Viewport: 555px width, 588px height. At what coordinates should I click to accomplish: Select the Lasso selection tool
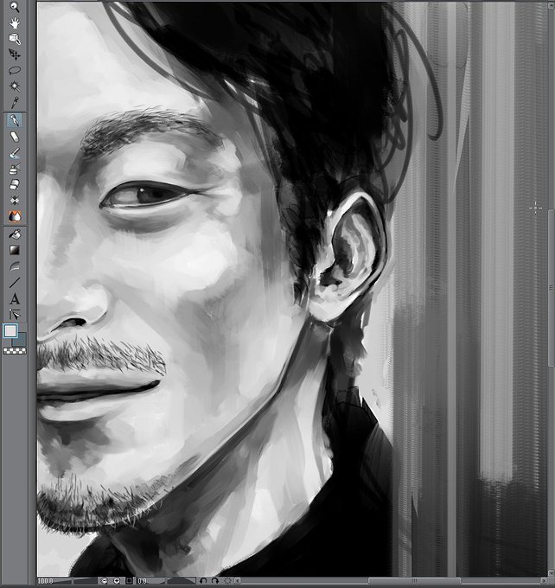[14, 71]
